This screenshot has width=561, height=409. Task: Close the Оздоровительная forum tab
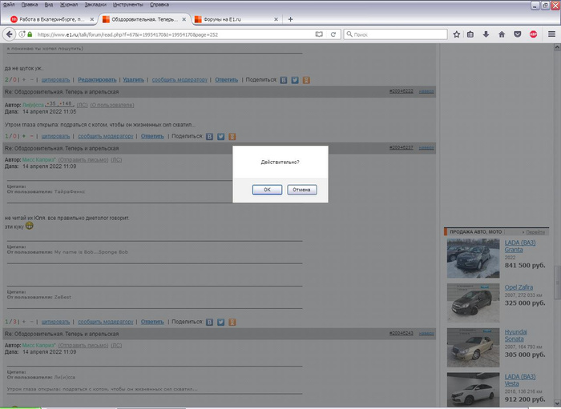pos(182,19)
